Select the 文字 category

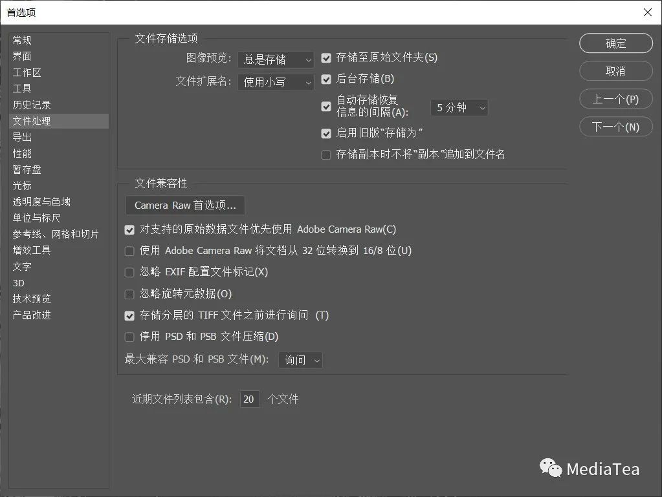point(59,266)
